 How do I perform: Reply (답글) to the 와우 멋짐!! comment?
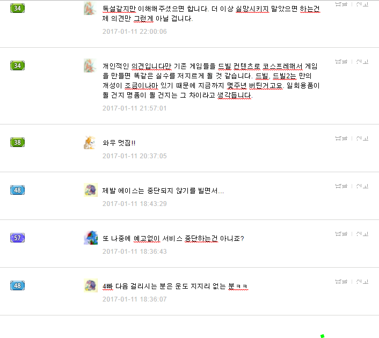point(341,138)
